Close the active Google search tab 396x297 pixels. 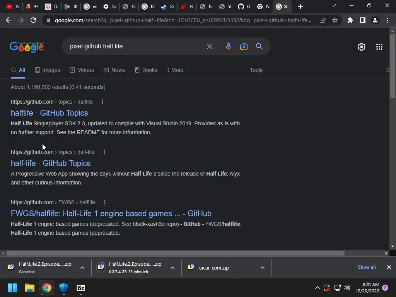point(286,7)
